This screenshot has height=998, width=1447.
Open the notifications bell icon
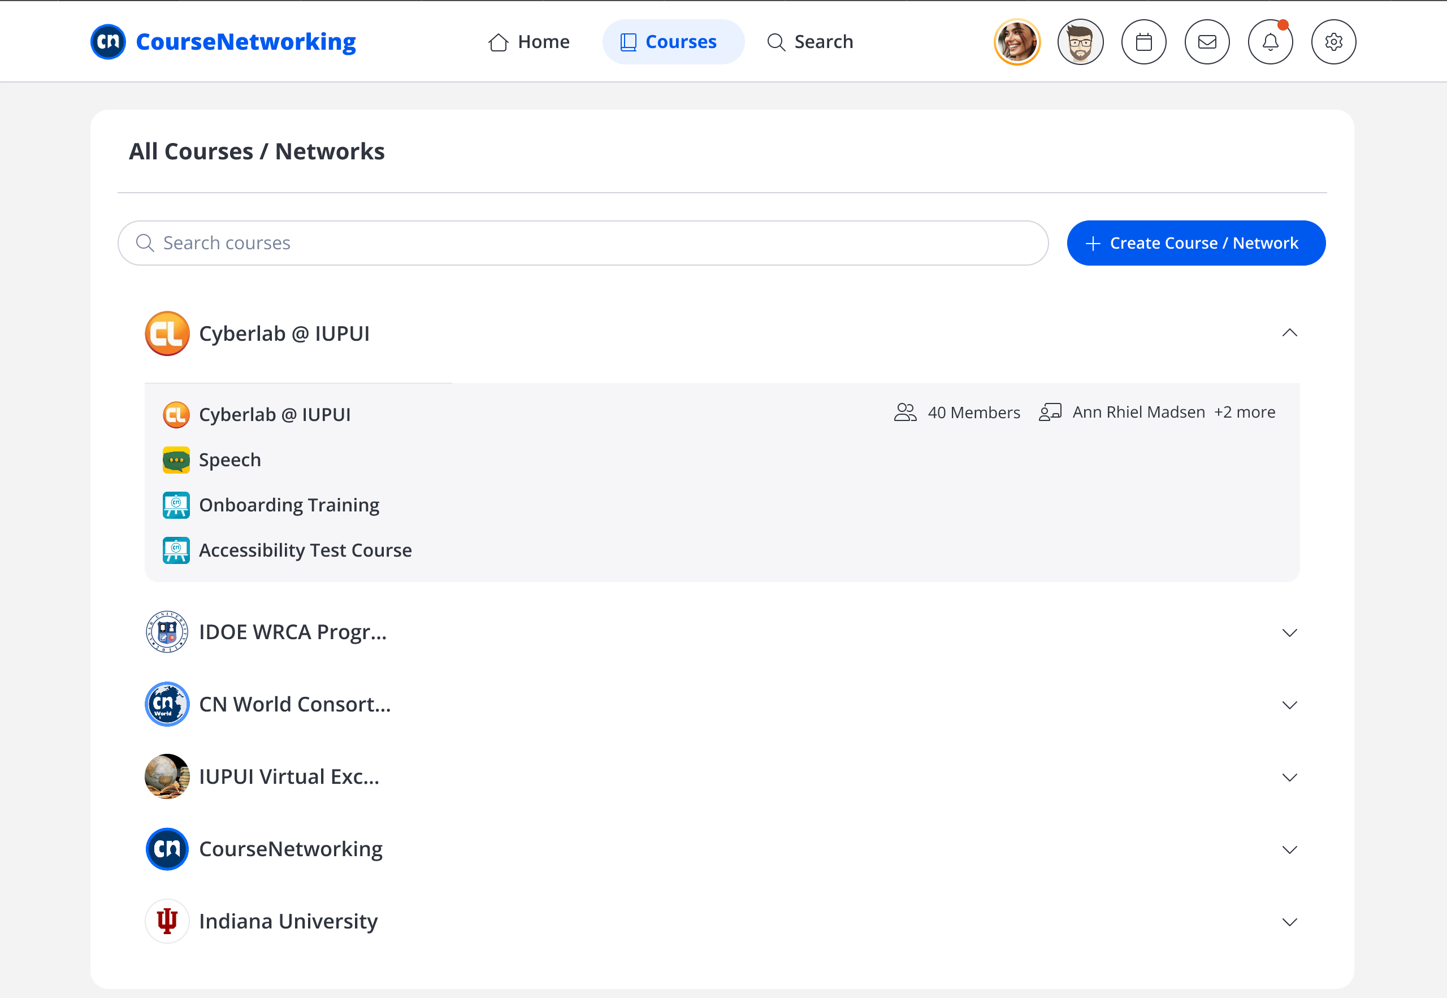[1270, 42]
